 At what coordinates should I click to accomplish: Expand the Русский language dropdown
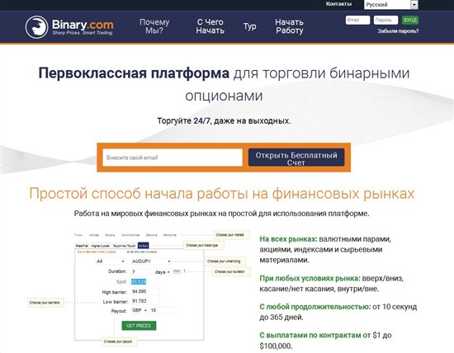click(391, 5)
